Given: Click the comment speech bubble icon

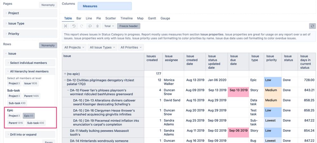Looking at the screenshot, I should (x=90, y=26).
